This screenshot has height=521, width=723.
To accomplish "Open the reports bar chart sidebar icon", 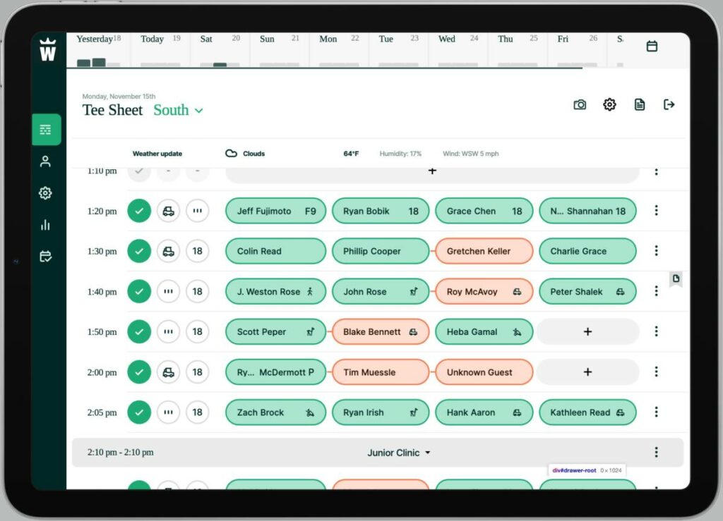I will [46, 225].
